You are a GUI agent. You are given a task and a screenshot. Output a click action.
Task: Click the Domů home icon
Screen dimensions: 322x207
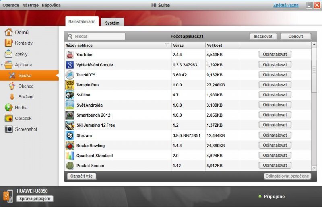pos(8,32)
